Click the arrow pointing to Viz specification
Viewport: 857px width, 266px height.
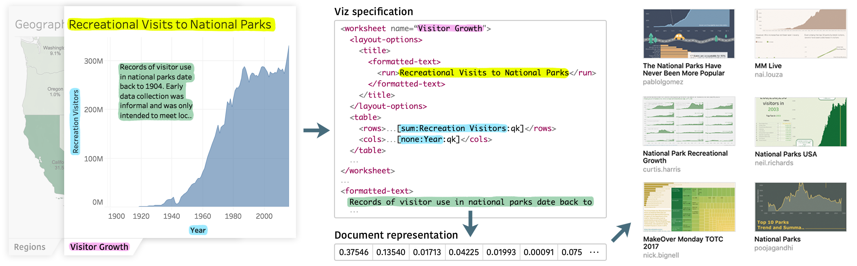[316, 130]
